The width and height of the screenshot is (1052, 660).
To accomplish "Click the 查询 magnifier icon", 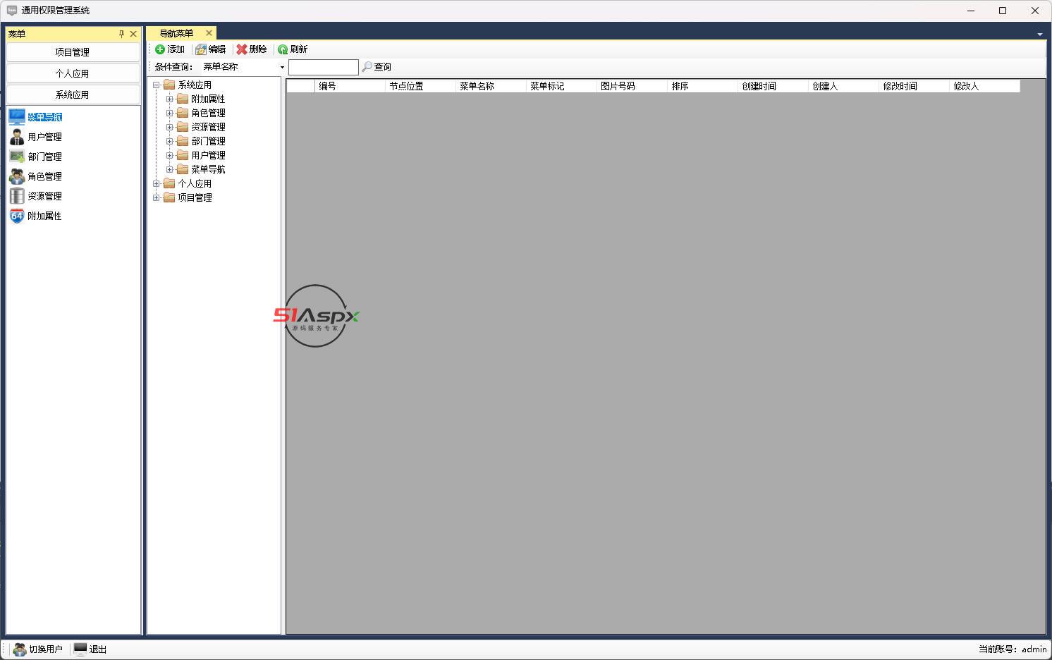I will point(367,67).
